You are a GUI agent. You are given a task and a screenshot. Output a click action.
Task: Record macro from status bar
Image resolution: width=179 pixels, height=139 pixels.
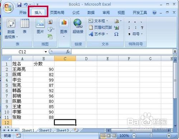(x=19, y=136)
